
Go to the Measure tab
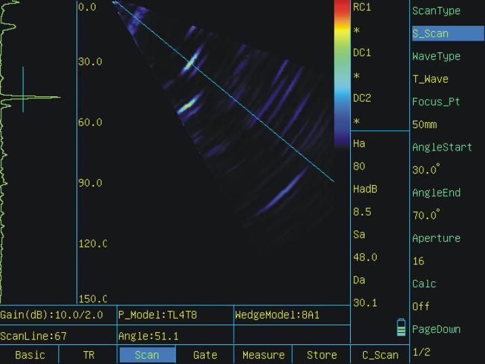click(263, 355)
